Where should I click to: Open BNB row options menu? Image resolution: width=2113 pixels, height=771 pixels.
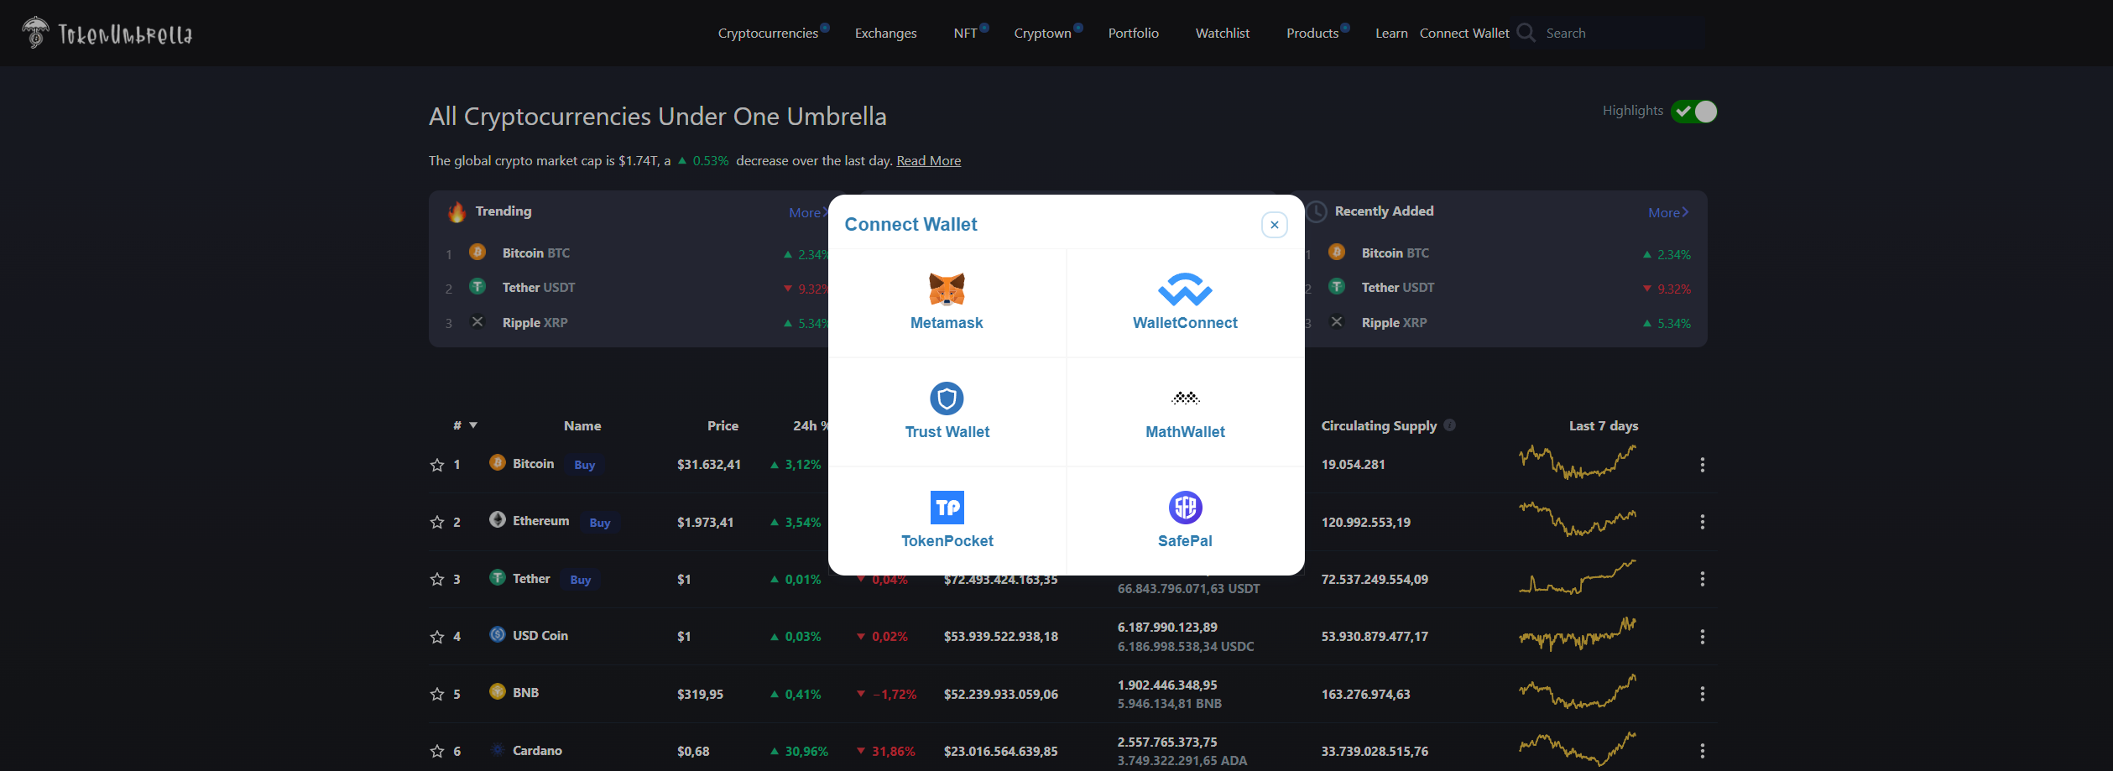(1702, 694)
